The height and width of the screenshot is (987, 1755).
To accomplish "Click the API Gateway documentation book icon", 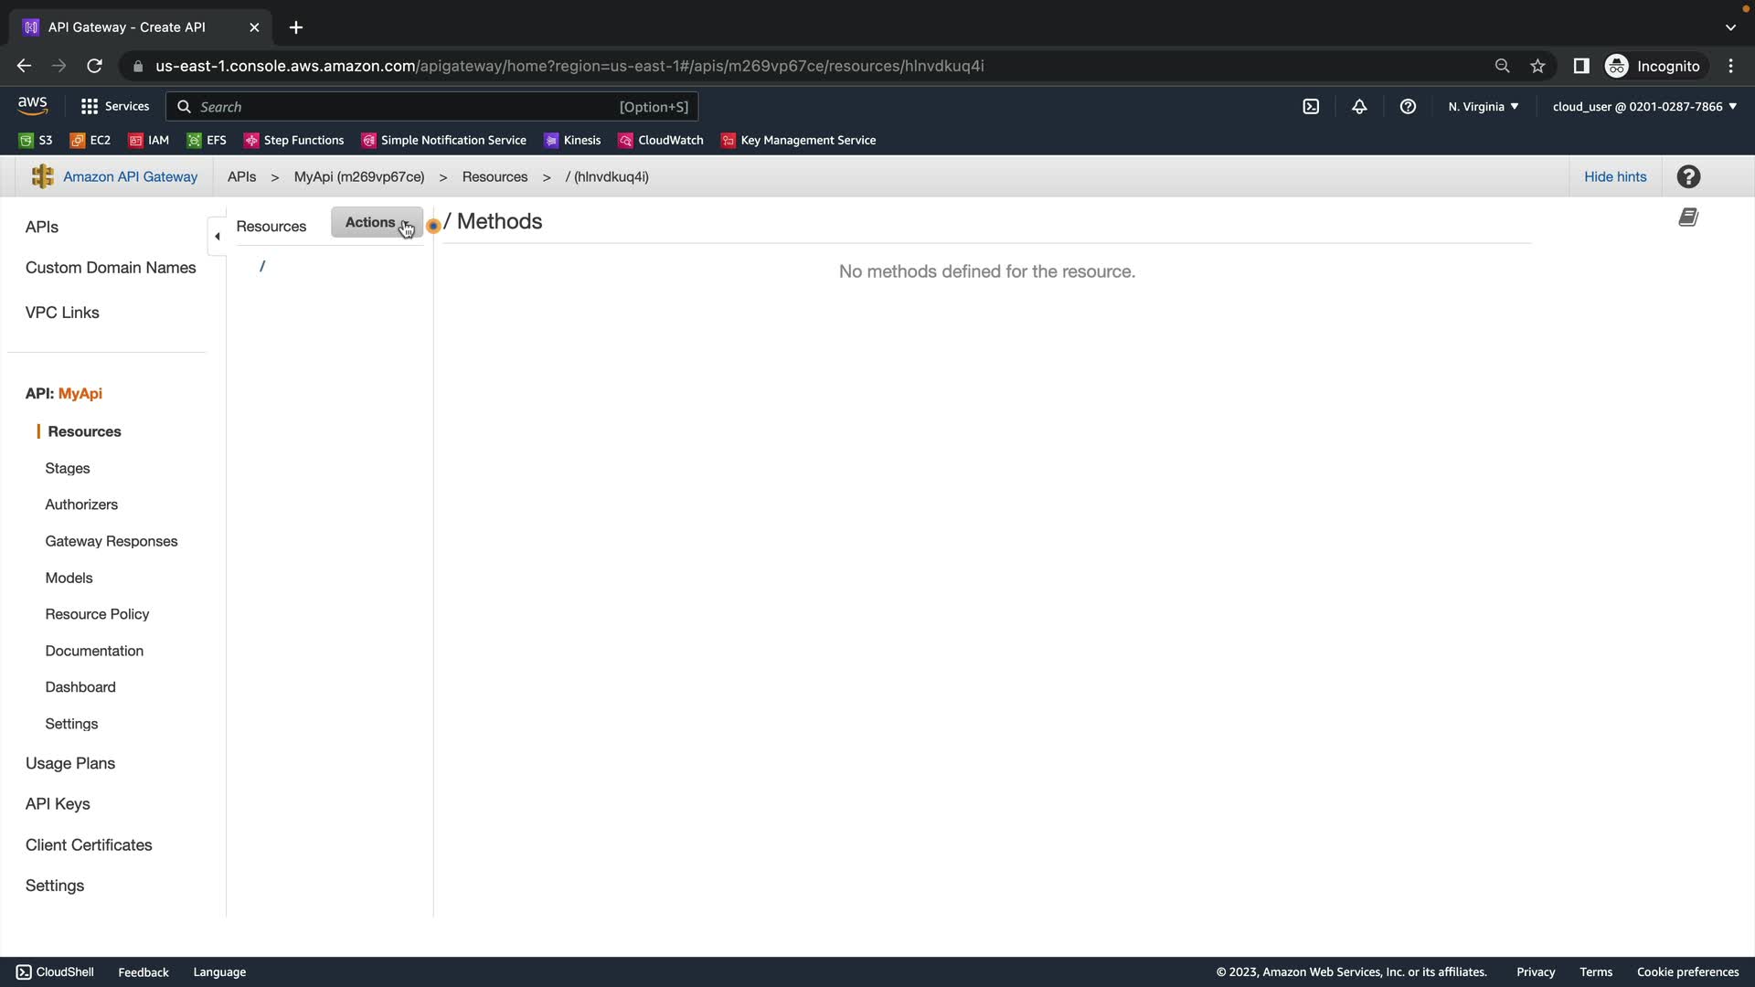I will tap(1688, 218).
